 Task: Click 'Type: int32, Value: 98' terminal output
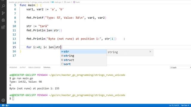point(26,82)
